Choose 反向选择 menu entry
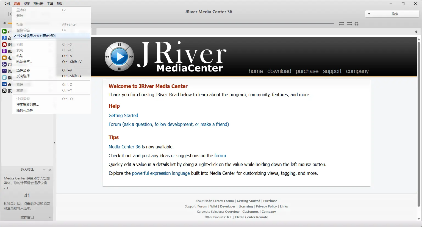Viewport: 422px width, 227px height. 51,76
